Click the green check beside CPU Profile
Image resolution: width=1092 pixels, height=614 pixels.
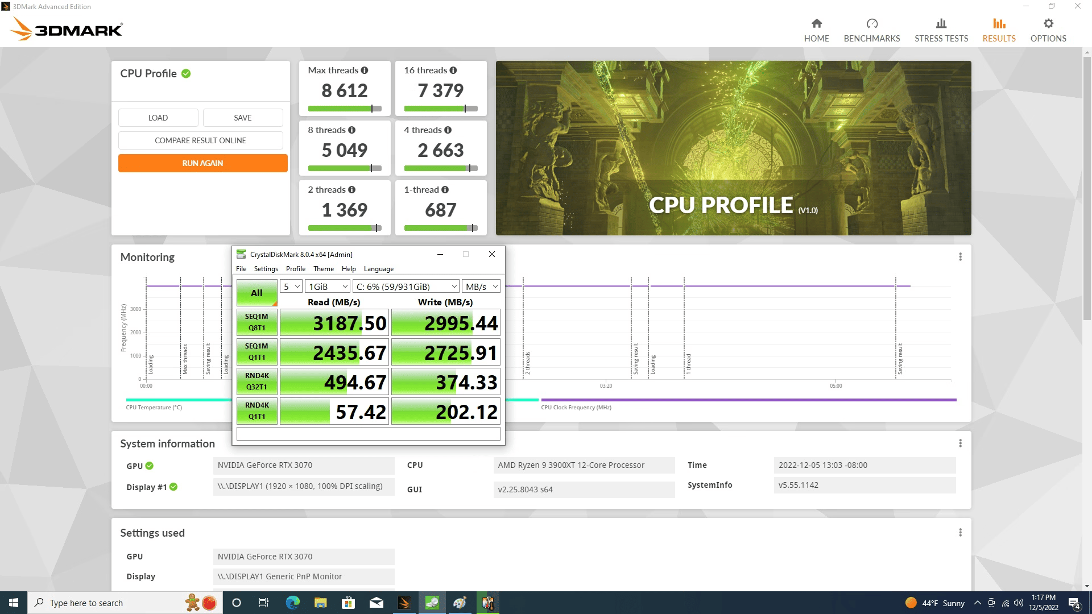pos(186,74)
